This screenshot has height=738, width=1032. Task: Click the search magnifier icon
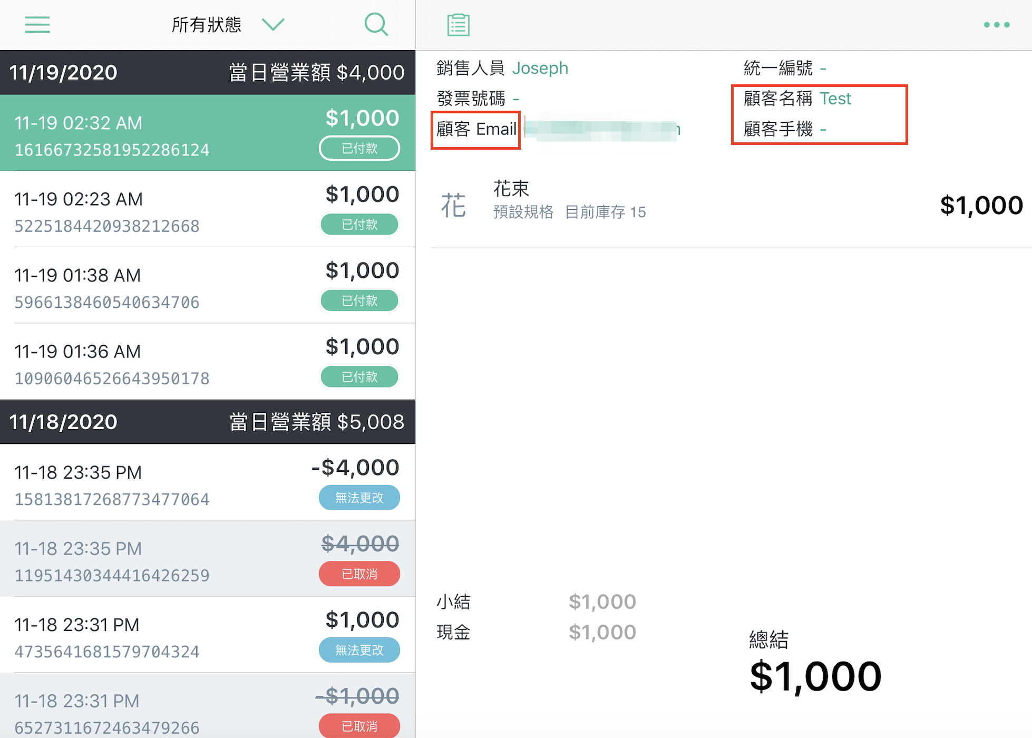point(376,24)
